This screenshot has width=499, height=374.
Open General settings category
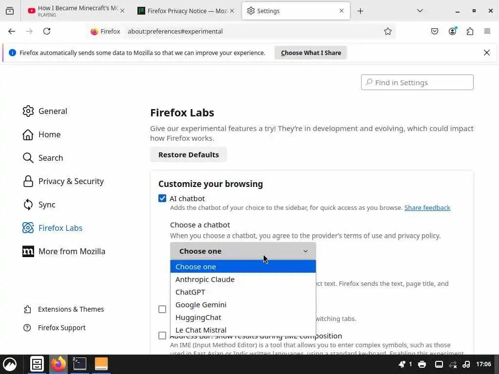point(45,111)
